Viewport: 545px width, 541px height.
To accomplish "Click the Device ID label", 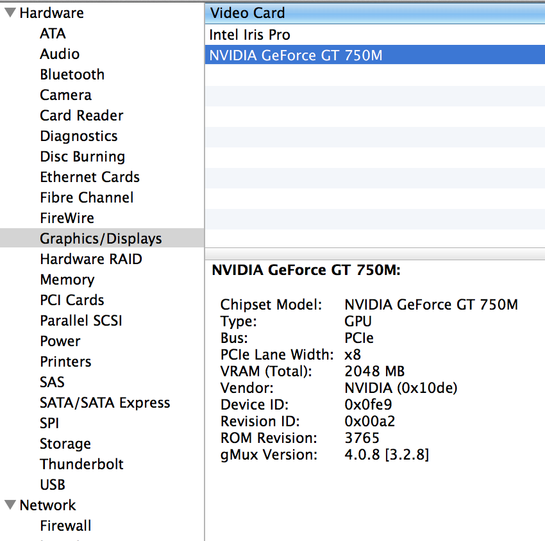I will pyautogui.click(x=255, y=404).
